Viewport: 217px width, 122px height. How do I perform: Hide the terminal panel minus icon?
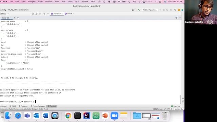click(x=180, y=18)
